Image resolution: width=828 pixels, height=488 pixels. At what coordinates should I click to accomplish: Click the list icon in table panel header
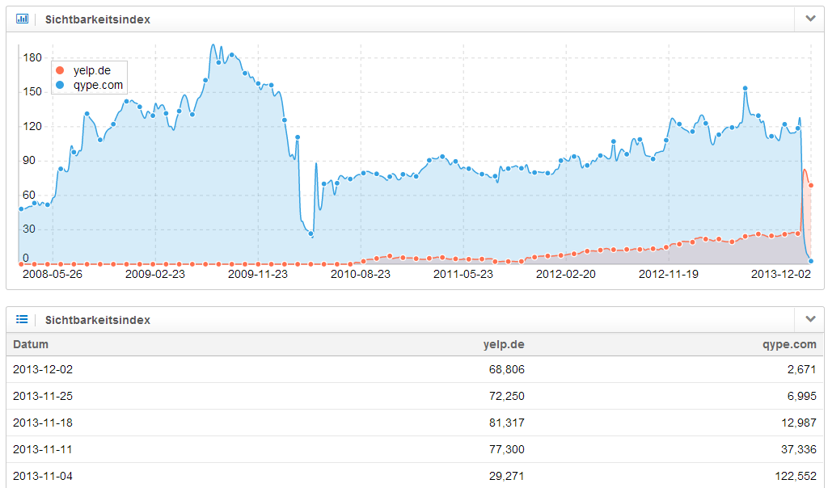click(x=23, y=319)
